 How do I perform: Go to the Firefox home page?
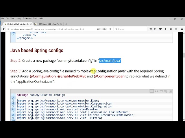point(171,29)
